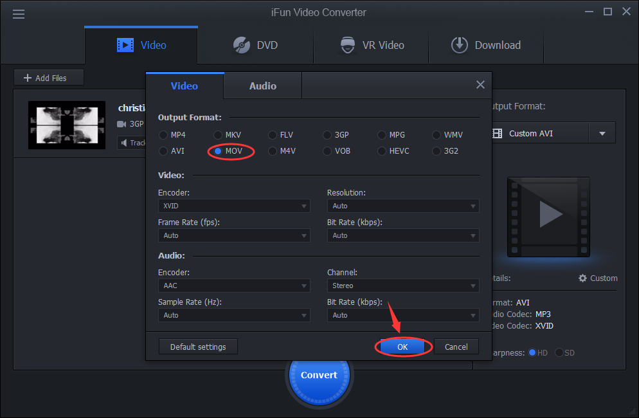Open the audio Encoder AAC dropdown
The height and width of the screenshot is (418, 639).
click(234, 286)
